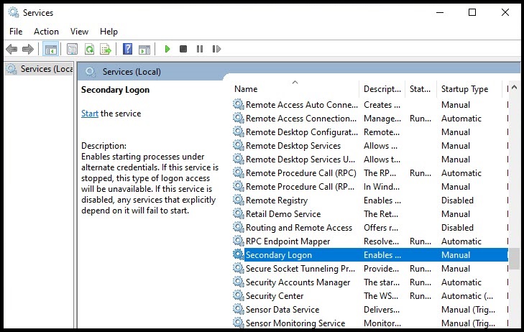
Task: Open the Help question-mark toolbar icon
Action: point(127,49)
